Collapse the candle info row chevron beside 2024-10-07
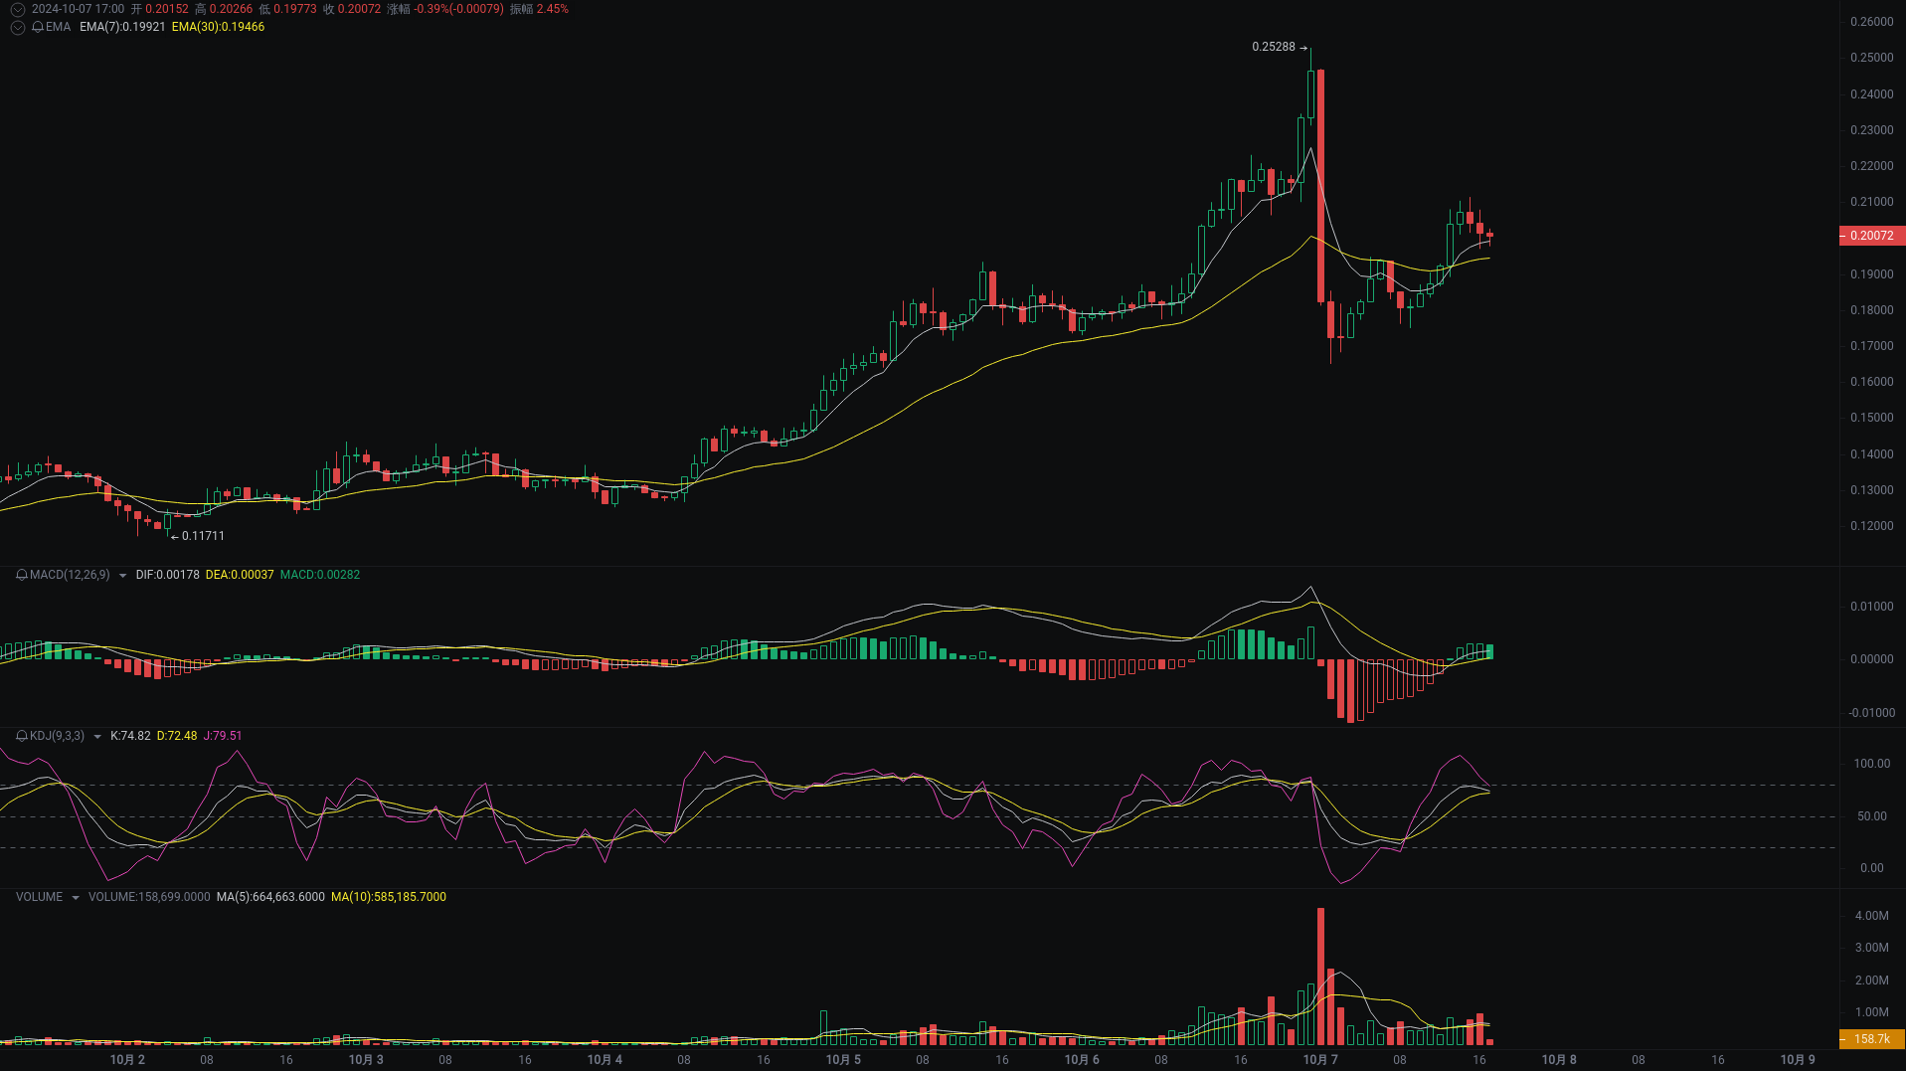The image size is (1906, 1071). point(18,9)
